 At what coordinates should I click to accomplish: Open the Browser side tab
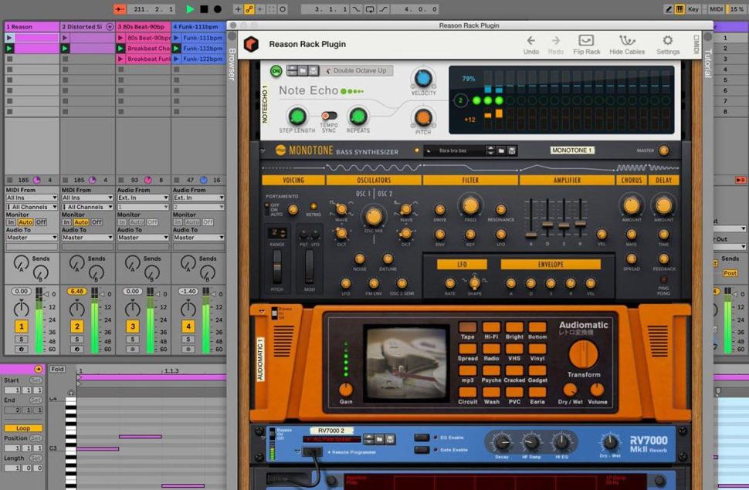231,66
